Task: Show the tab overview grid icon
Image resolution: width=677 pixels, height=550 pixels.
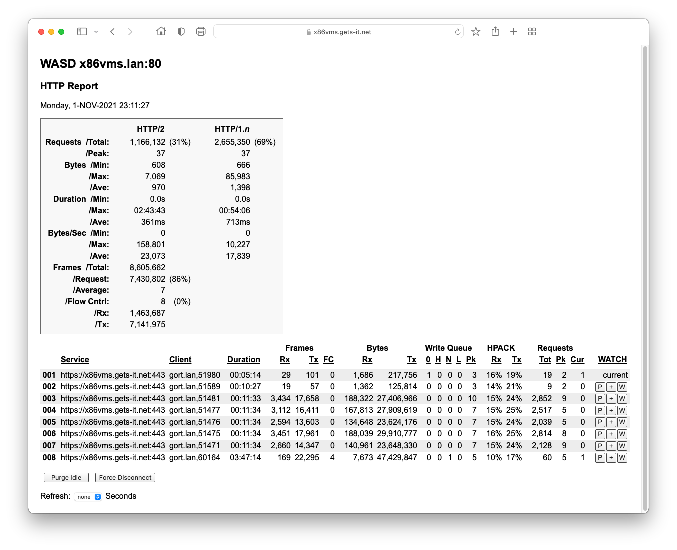Action: point(532,32)
